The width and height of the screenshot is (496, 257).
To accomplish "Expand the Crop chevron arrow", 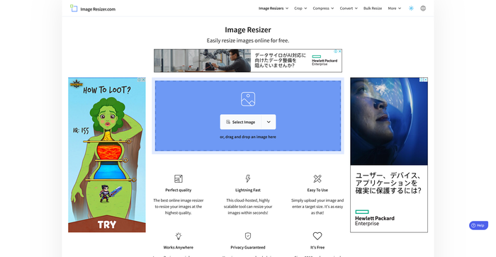I will (x=305, y=8).
